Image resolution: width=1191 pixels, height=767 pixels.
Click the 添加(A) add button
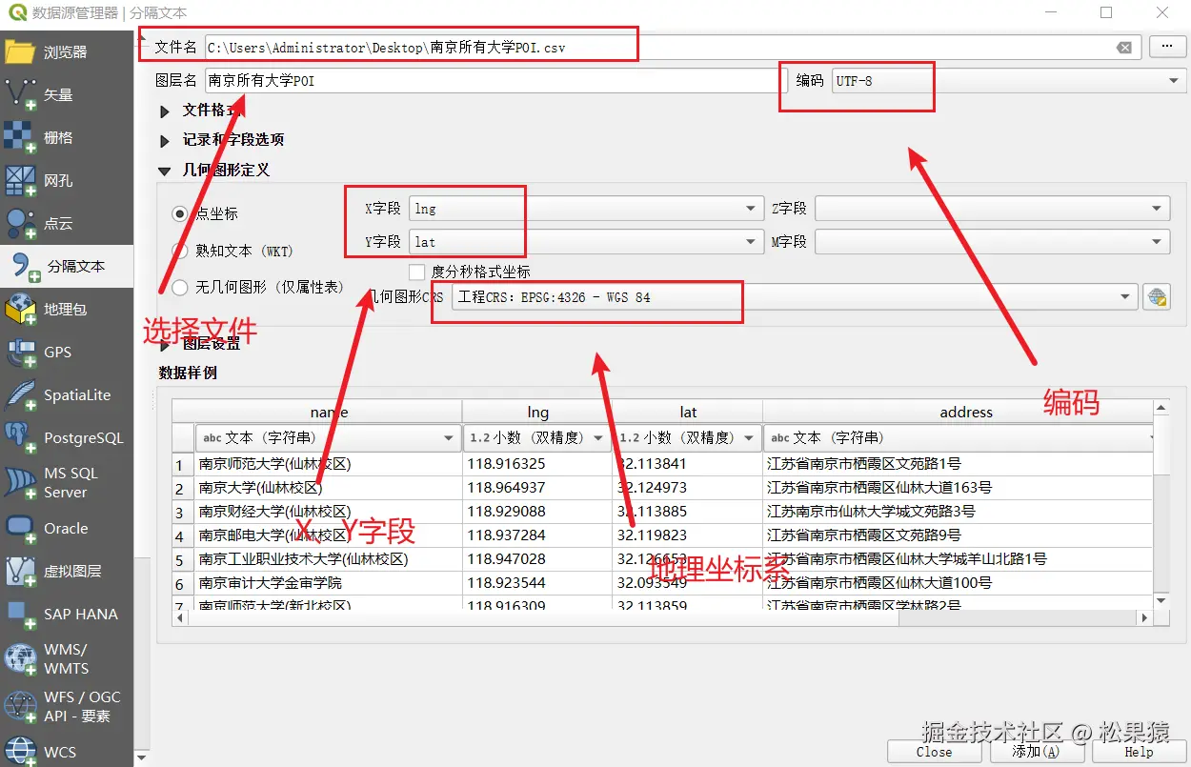coord(1036,752)
